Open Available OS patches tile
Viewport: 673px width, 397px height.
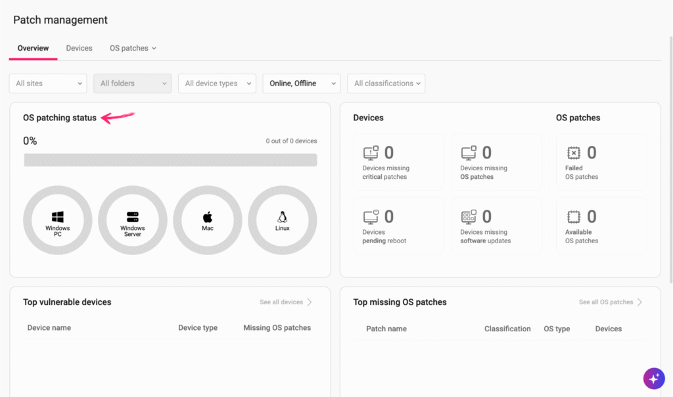[x=601, y=225]
